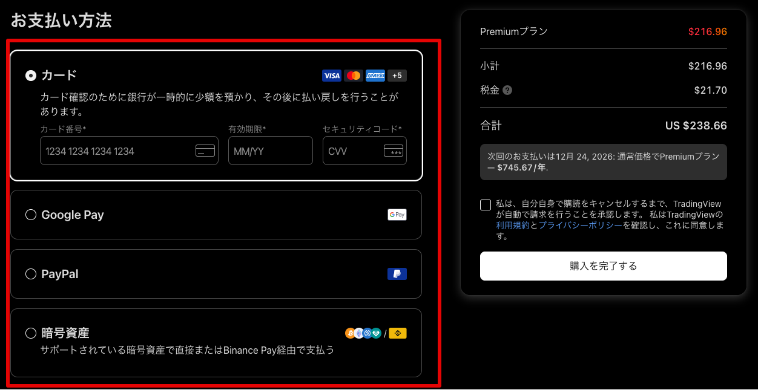The width and height of the screenshot is (758, 390).
Task: Open the プライバシーポリシー link
Action: tap(580, 226)
